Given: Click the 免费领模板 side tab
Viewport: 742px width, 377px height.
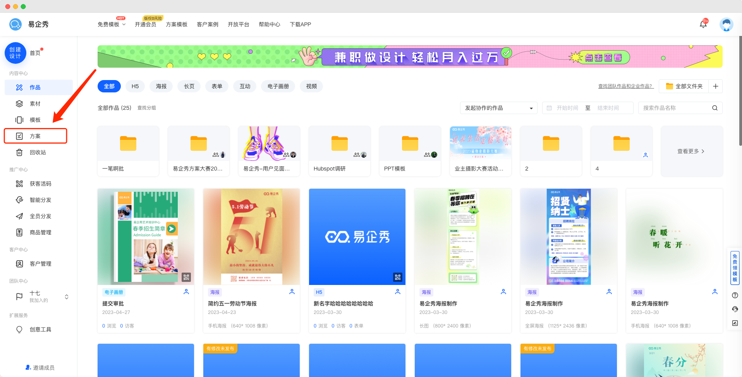Looking at the screenshot, I should click(735, 268).
